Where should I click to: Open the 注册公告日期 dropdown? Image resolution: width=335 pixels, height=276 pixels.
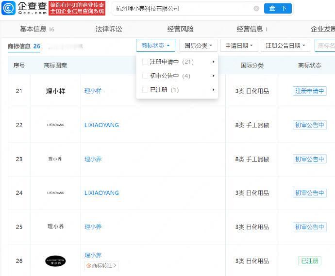(285, 46)
